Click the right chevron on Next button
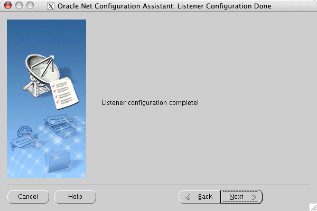The width and height of the screenshot is (317, 211). pos(254,197)
